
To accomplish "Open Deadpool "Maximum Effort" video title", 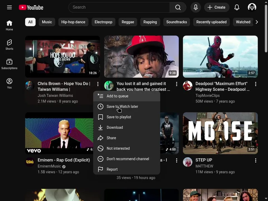I will pos(222,87).
